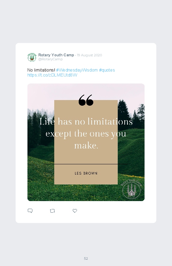Click the horizontal divider line above author
The width and height of the screenshot is (172, 266).
86,164
